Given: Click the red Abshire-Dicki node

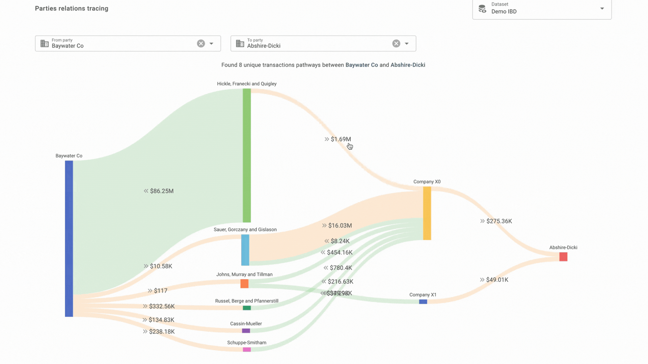Looking at the screenshot, I should point(563,257).
